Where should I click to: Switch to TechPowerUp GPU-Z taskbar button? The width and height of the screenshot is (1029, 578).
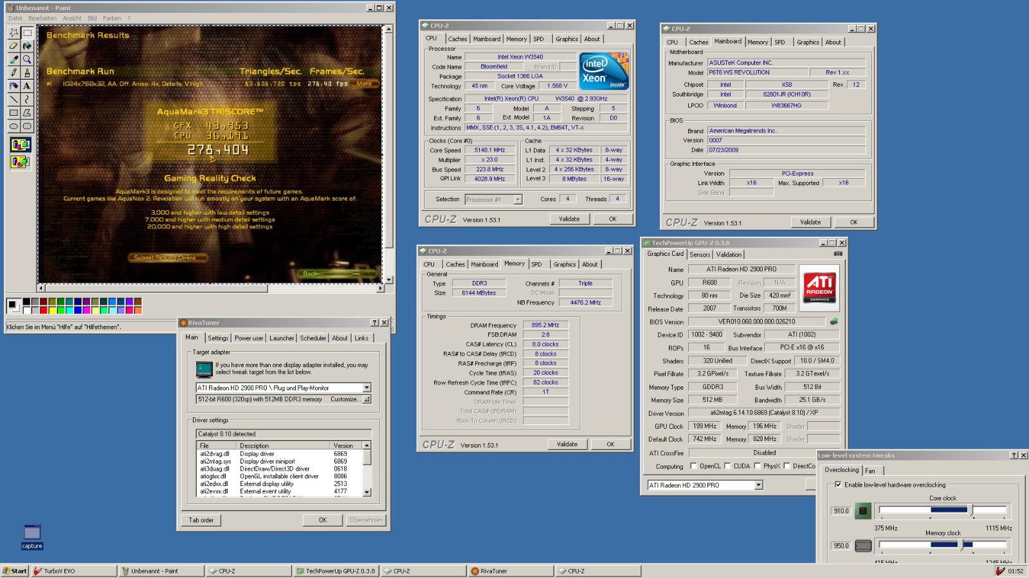point(335,571)
